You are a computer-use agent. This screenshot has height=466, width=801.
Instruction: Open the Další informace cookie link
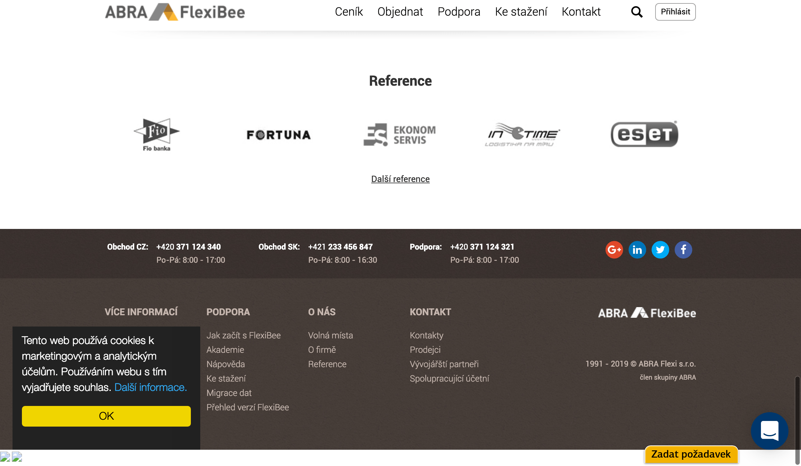[x=151, y=387]
